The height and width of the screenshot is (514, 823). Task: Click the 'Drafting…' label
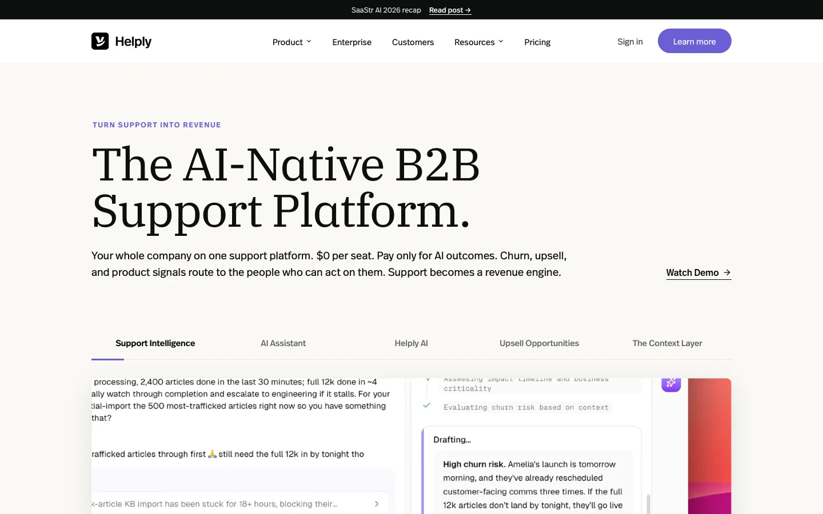452,440
